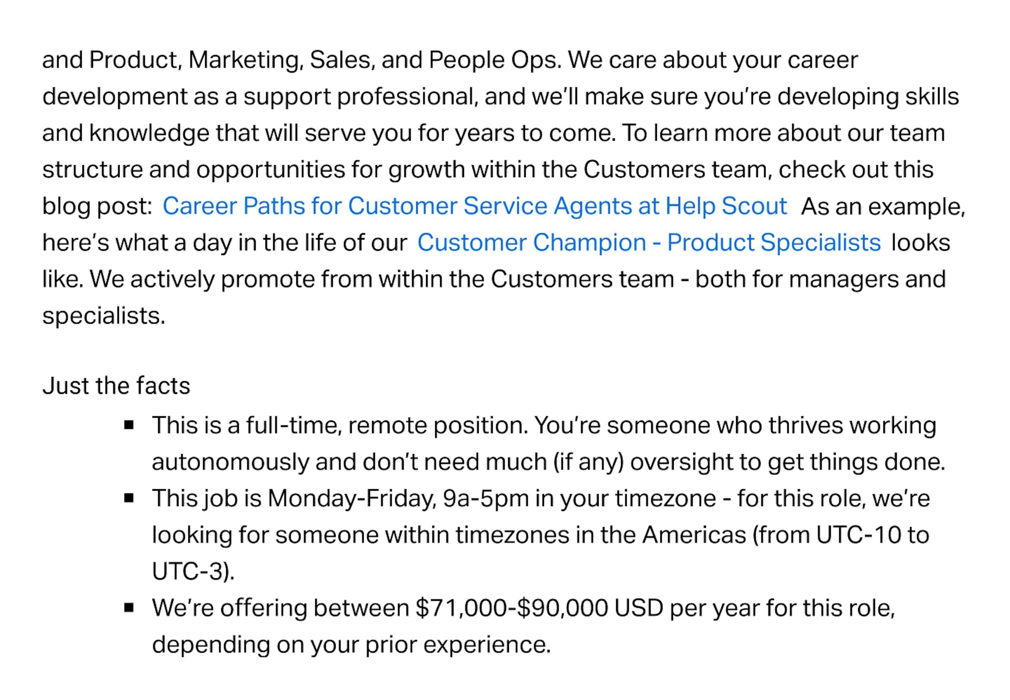This screenshot has width=1010, height=700.
Task: Click the phrase As an example
Action: 883,206
